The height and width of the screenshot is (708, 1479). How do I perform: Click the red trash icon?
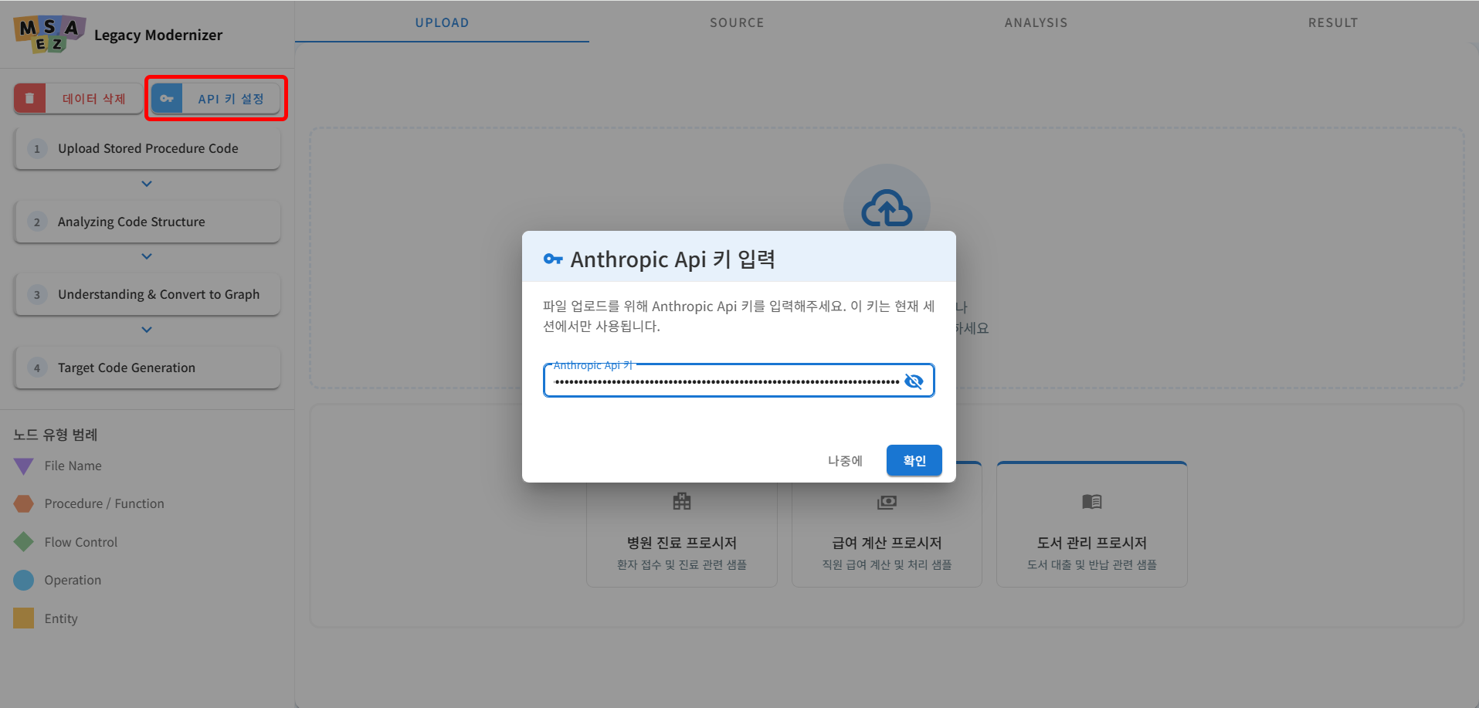click(x=29, y=99)
